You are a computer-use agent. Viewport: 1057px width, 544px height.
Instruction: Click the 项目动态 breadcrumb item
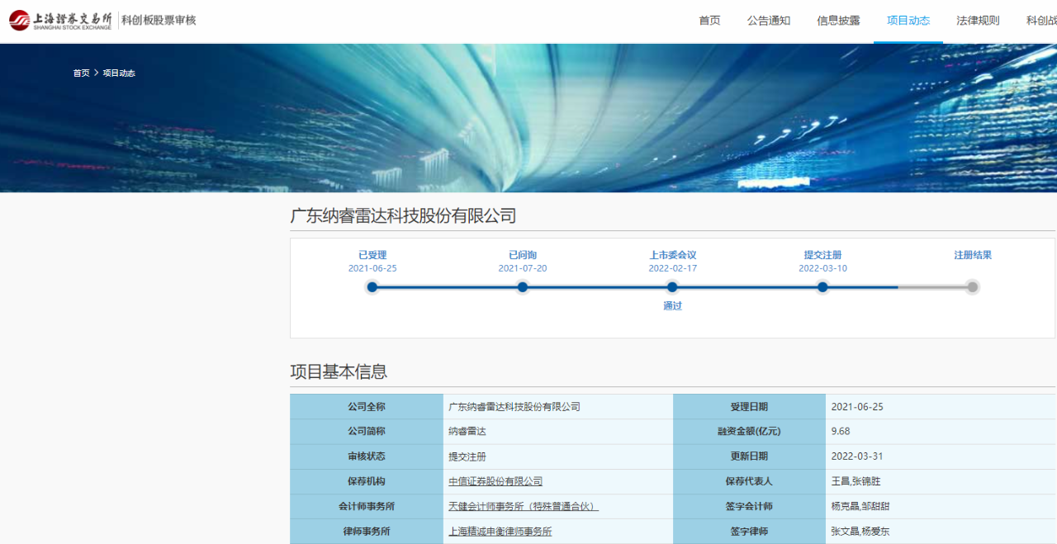click(119, 73)
